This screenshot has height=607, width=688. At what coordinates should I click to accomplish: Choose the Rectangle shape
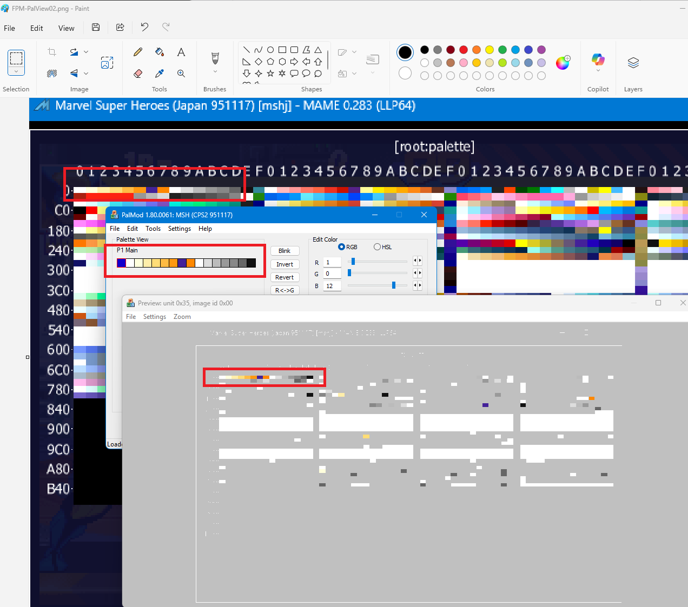[282, 50]
